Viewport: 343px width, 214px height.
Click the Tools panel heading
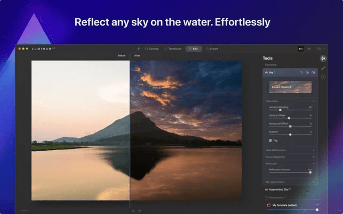pos(268,59)
